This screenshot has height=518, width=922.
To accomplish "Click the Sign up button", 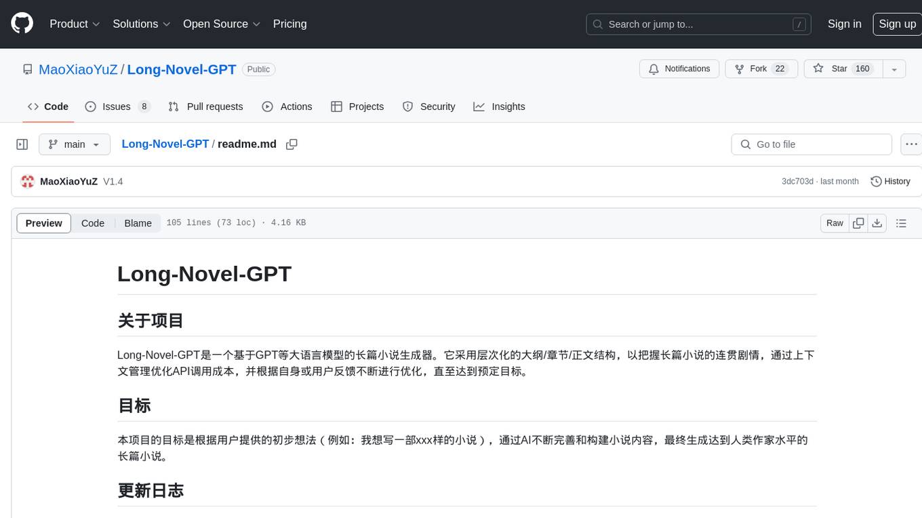I will [897, 24].
